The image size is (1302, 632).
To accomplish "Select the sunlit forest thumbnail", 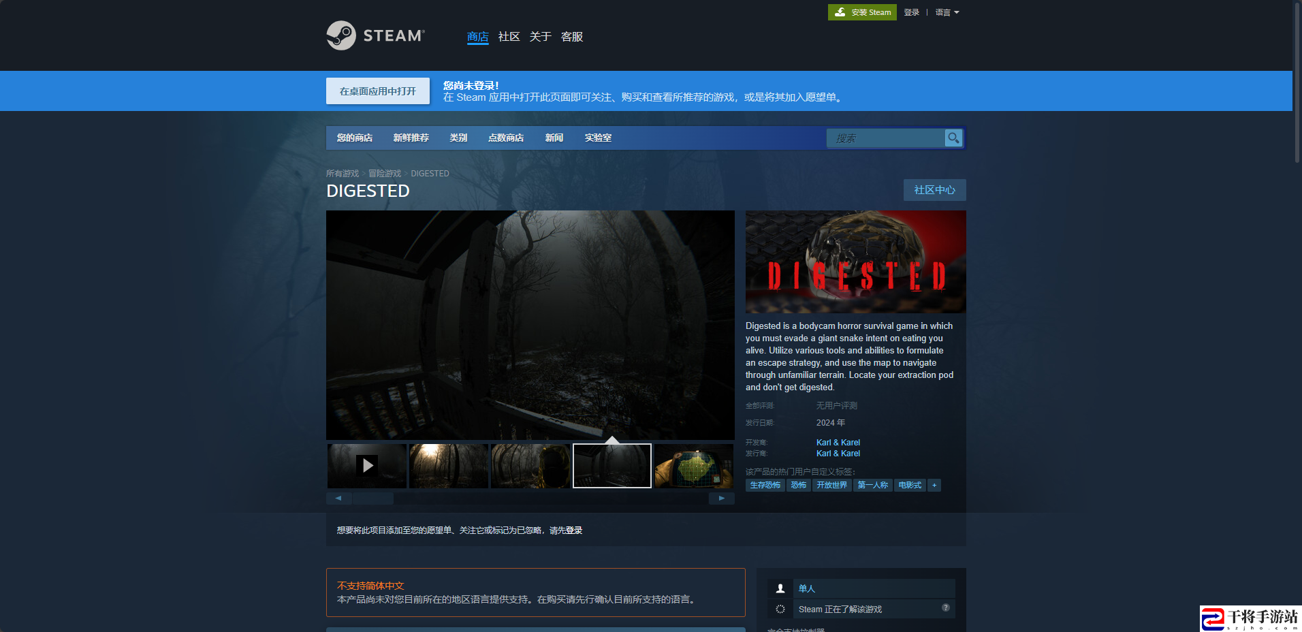I will coord(449,466).
